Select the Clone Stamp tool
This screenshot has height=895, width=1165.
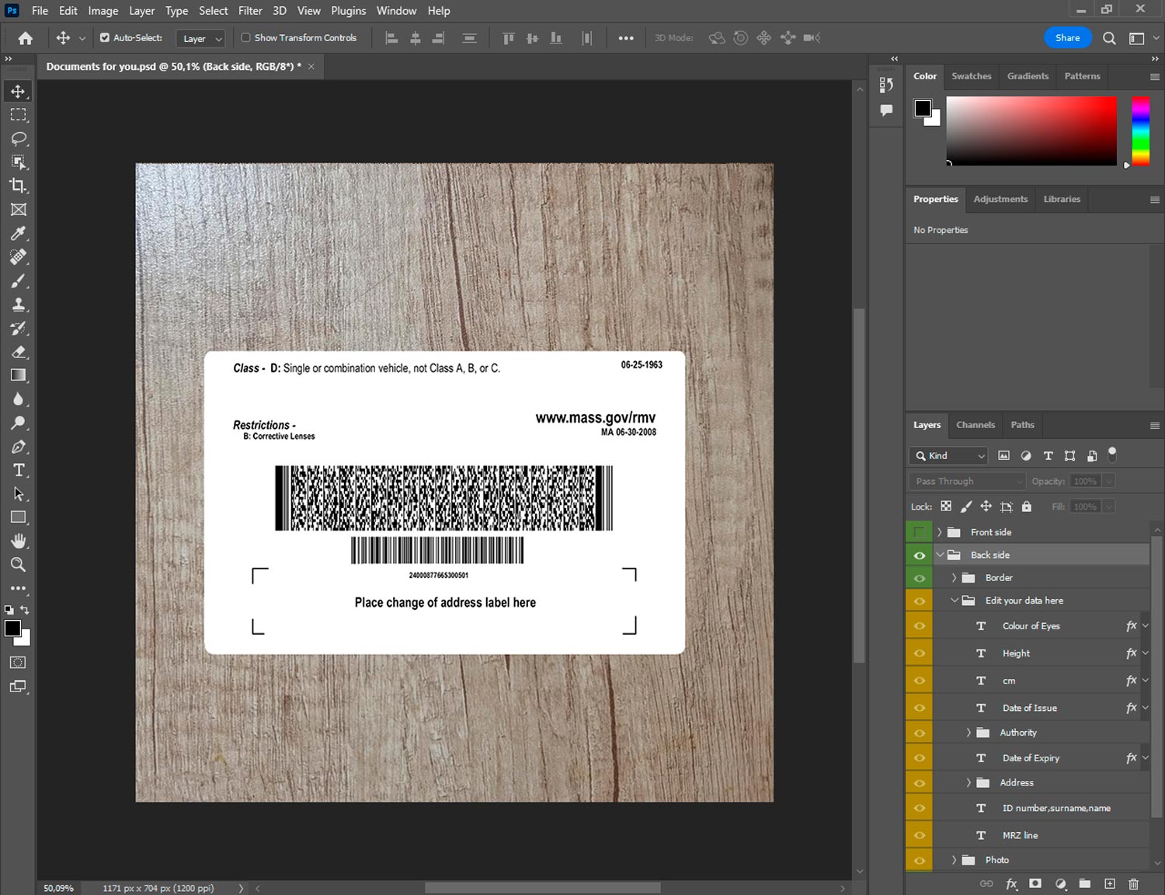pyautogui.click(x=18, y=305)
